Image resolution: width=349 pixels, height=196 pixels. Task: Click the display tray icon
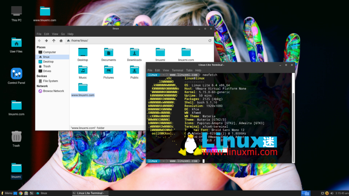[x=322, y=193]
